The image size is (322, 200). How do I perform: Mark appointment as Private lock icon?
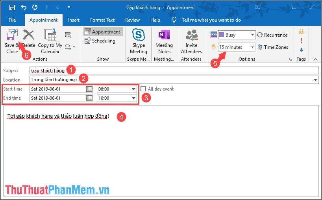301,31
